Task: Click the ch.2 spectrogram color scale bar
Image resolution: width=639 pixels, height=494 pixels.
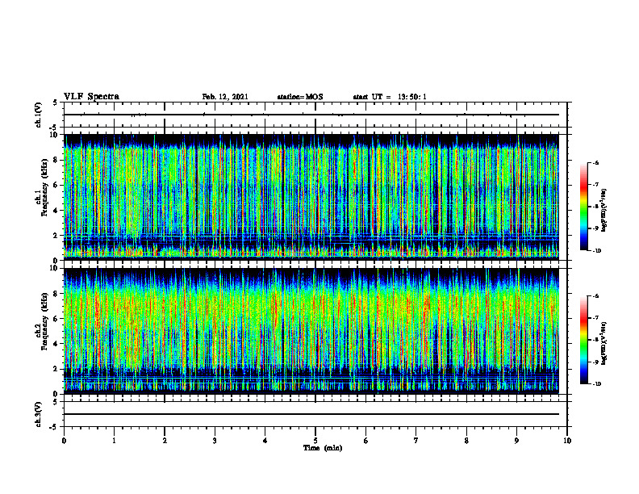Action: pyautogui.click(x=583, y=340)
